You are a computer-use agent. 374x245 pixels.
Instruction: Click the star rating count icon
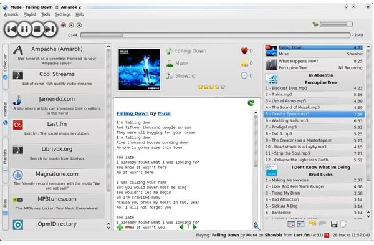[244, 64]
